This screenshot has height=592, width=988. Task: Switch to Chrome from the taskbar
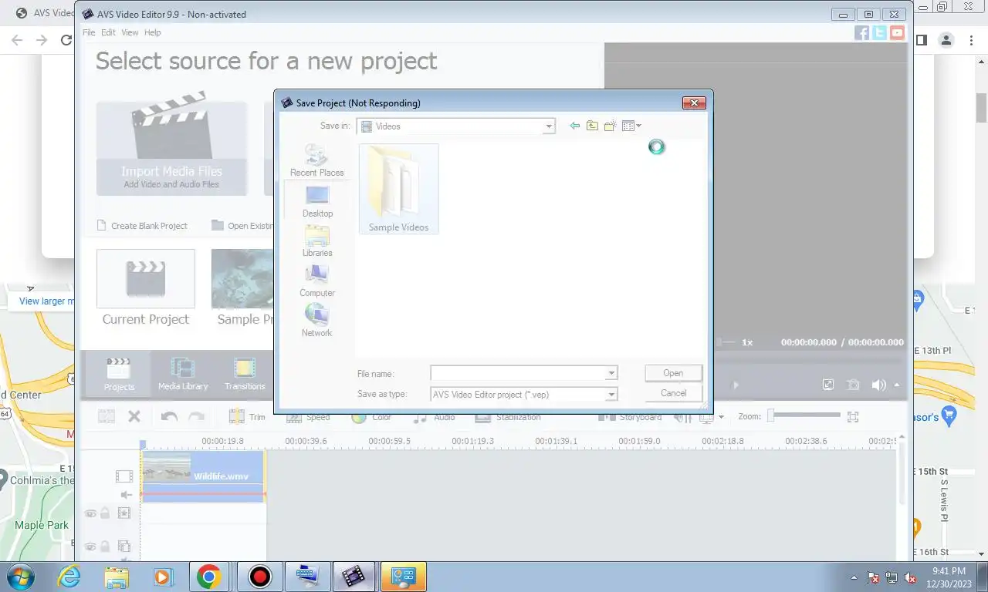pos(208,577)
